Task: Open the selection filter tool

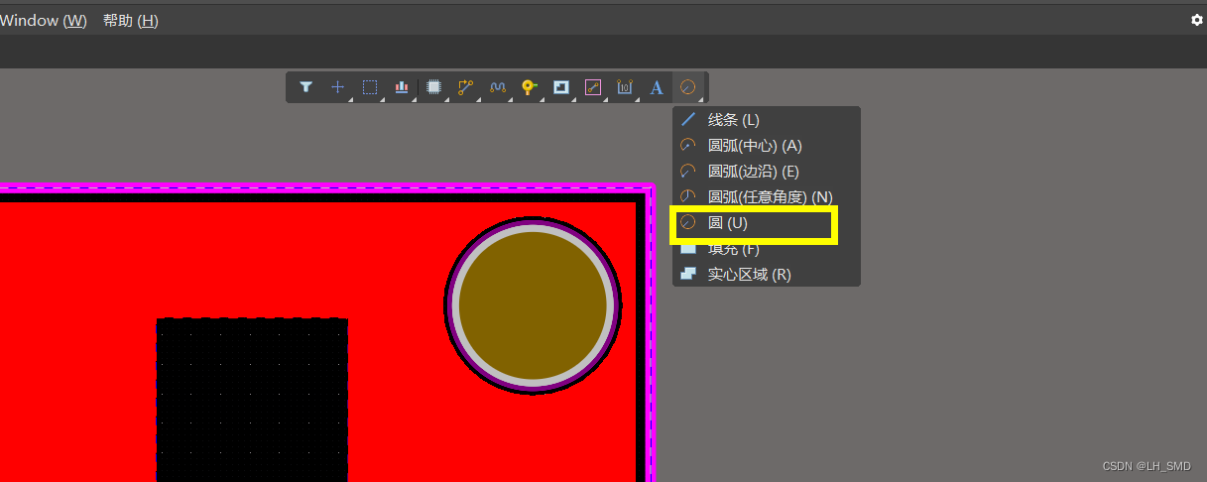Action: click(305, 87)
